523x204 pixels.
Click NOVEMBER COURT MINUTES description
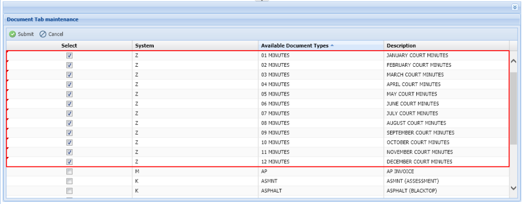[x=419, y=152]
